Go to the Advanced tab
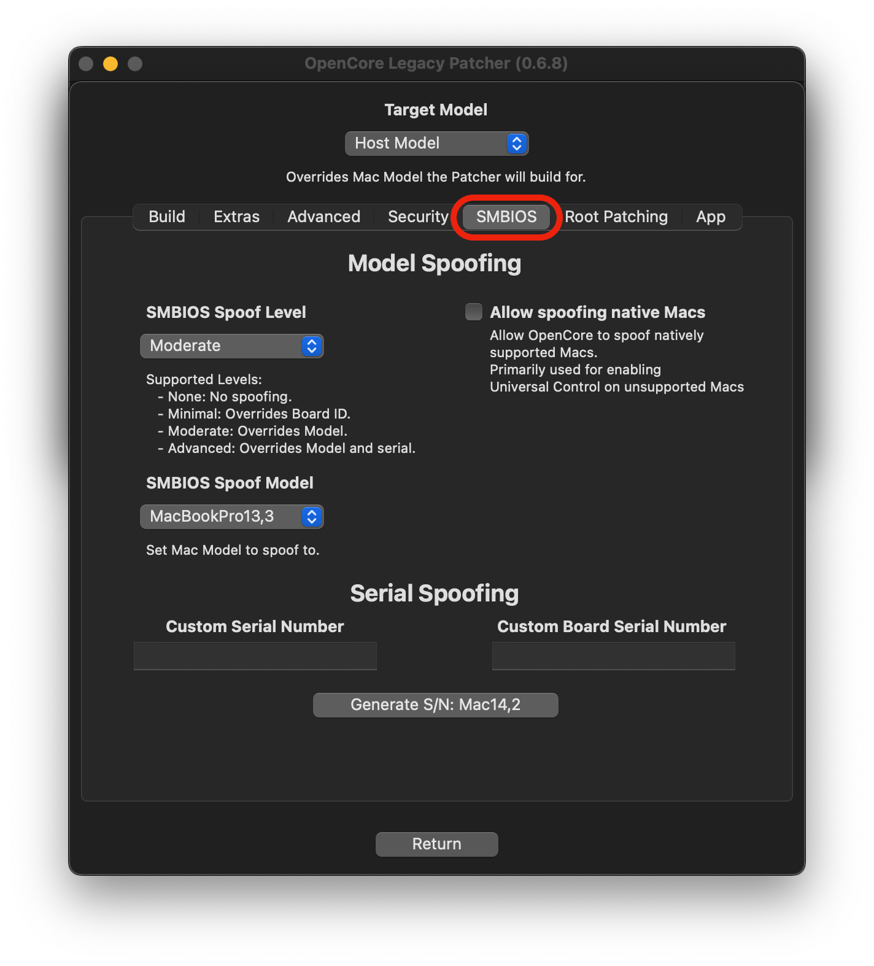This screenshot has width=874, height=966. [x=323, y=217]
